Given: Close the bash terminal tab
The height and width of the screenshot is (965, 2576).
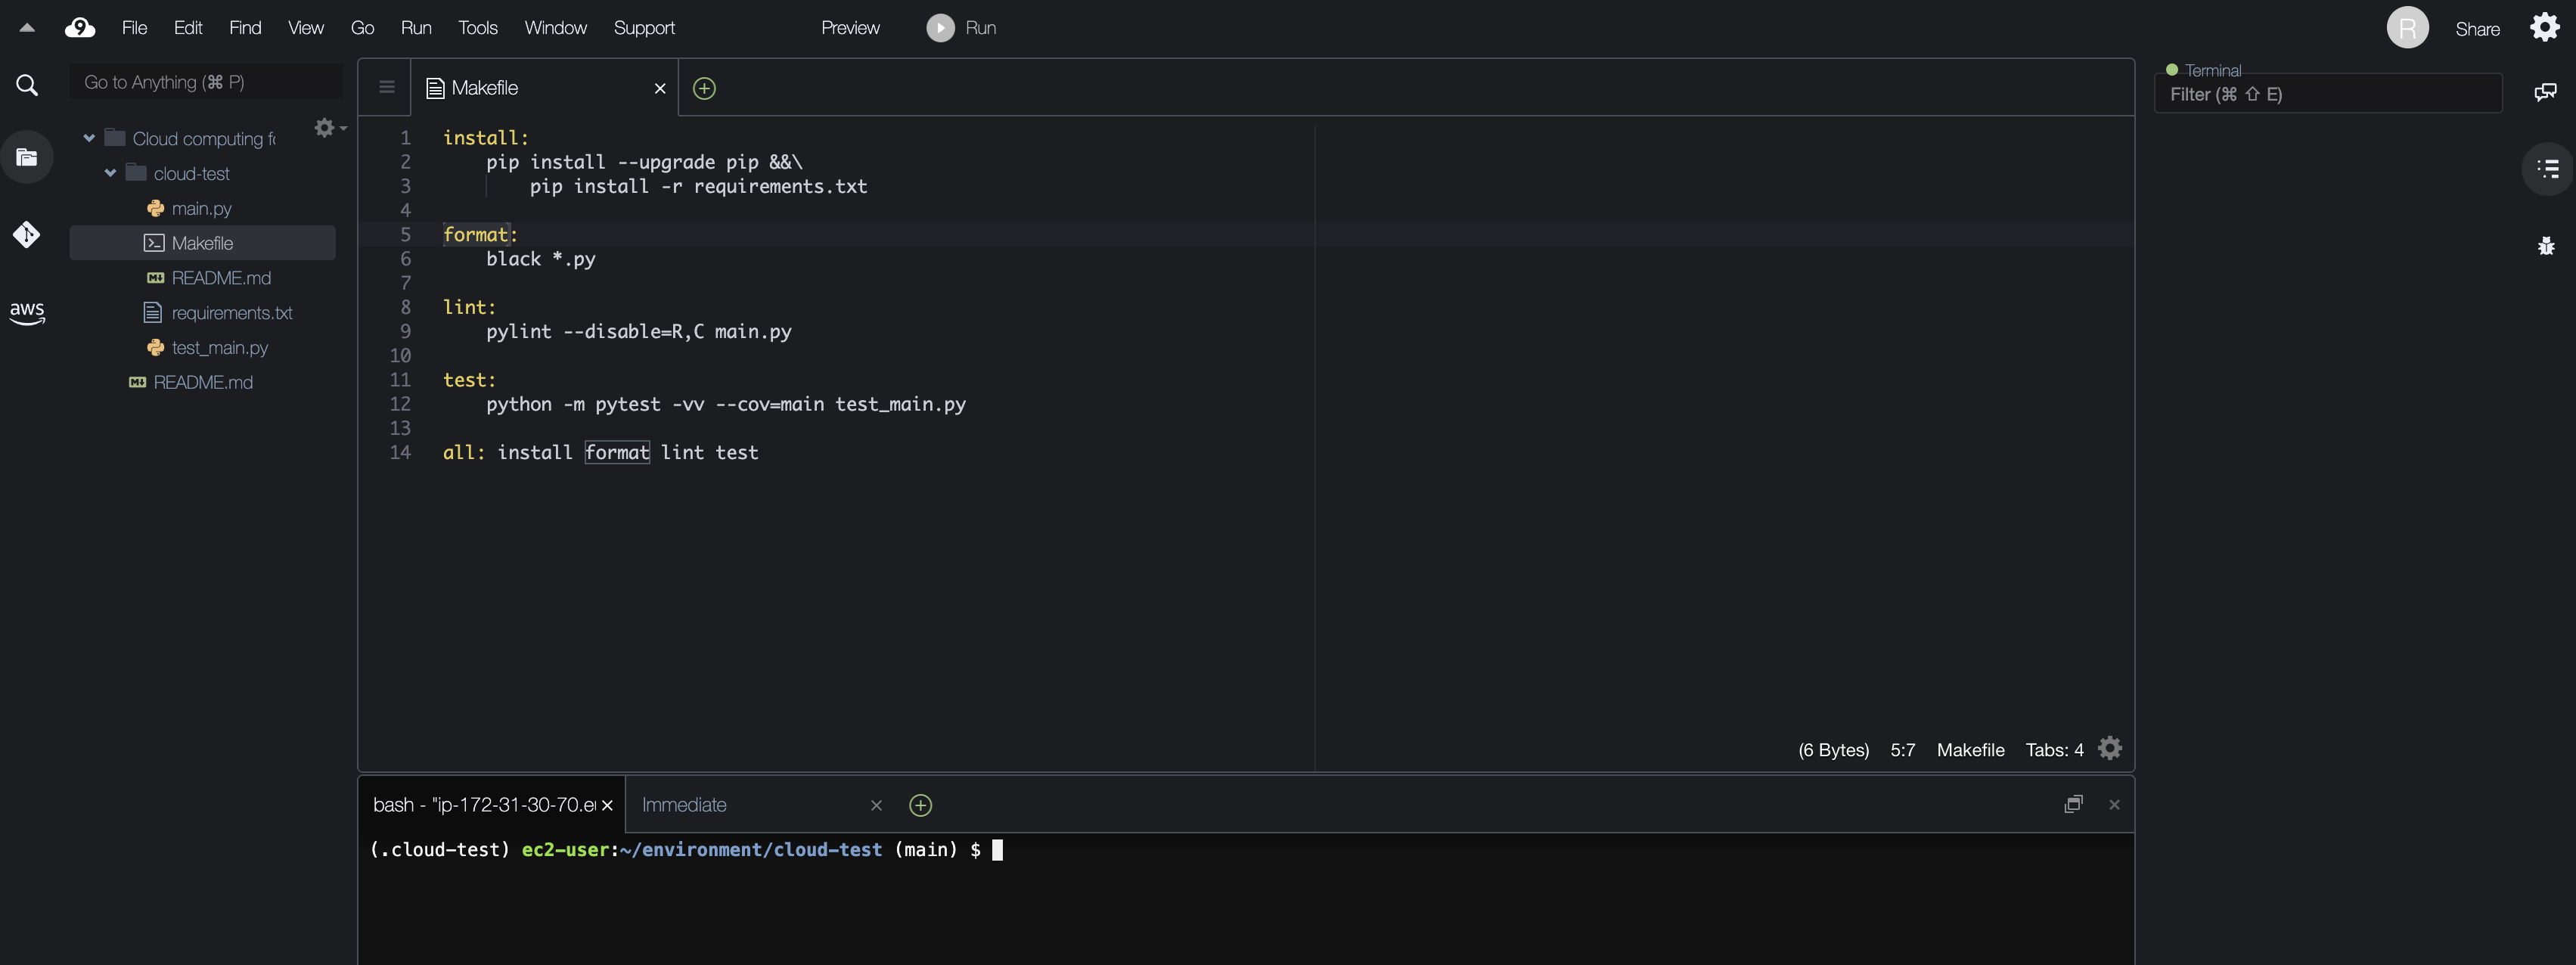Looking at the screenshot, I should pos(606,805).
